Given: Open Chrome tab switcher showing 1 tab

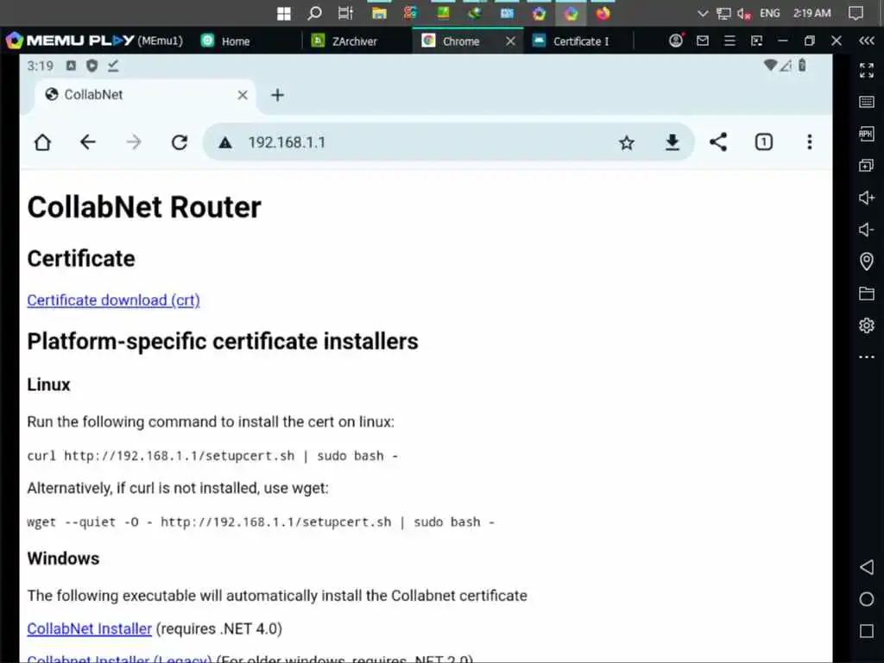Looking at the screenshot, I should [763, 142].
